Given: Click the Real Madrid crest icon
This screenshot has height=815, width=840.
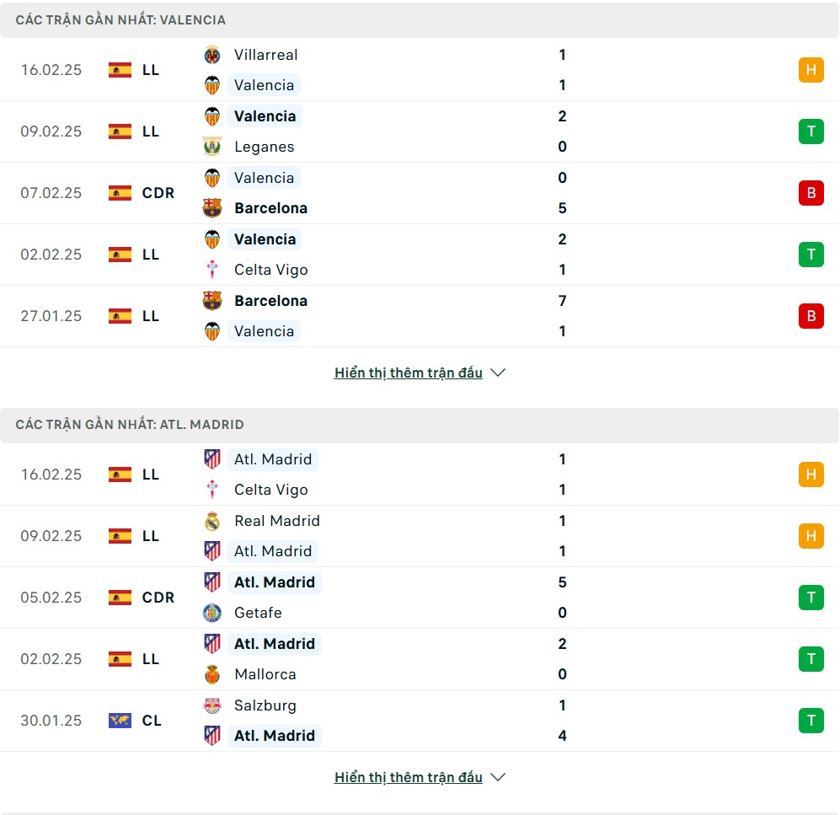Looking at the screenshot, I should (212, 521).
